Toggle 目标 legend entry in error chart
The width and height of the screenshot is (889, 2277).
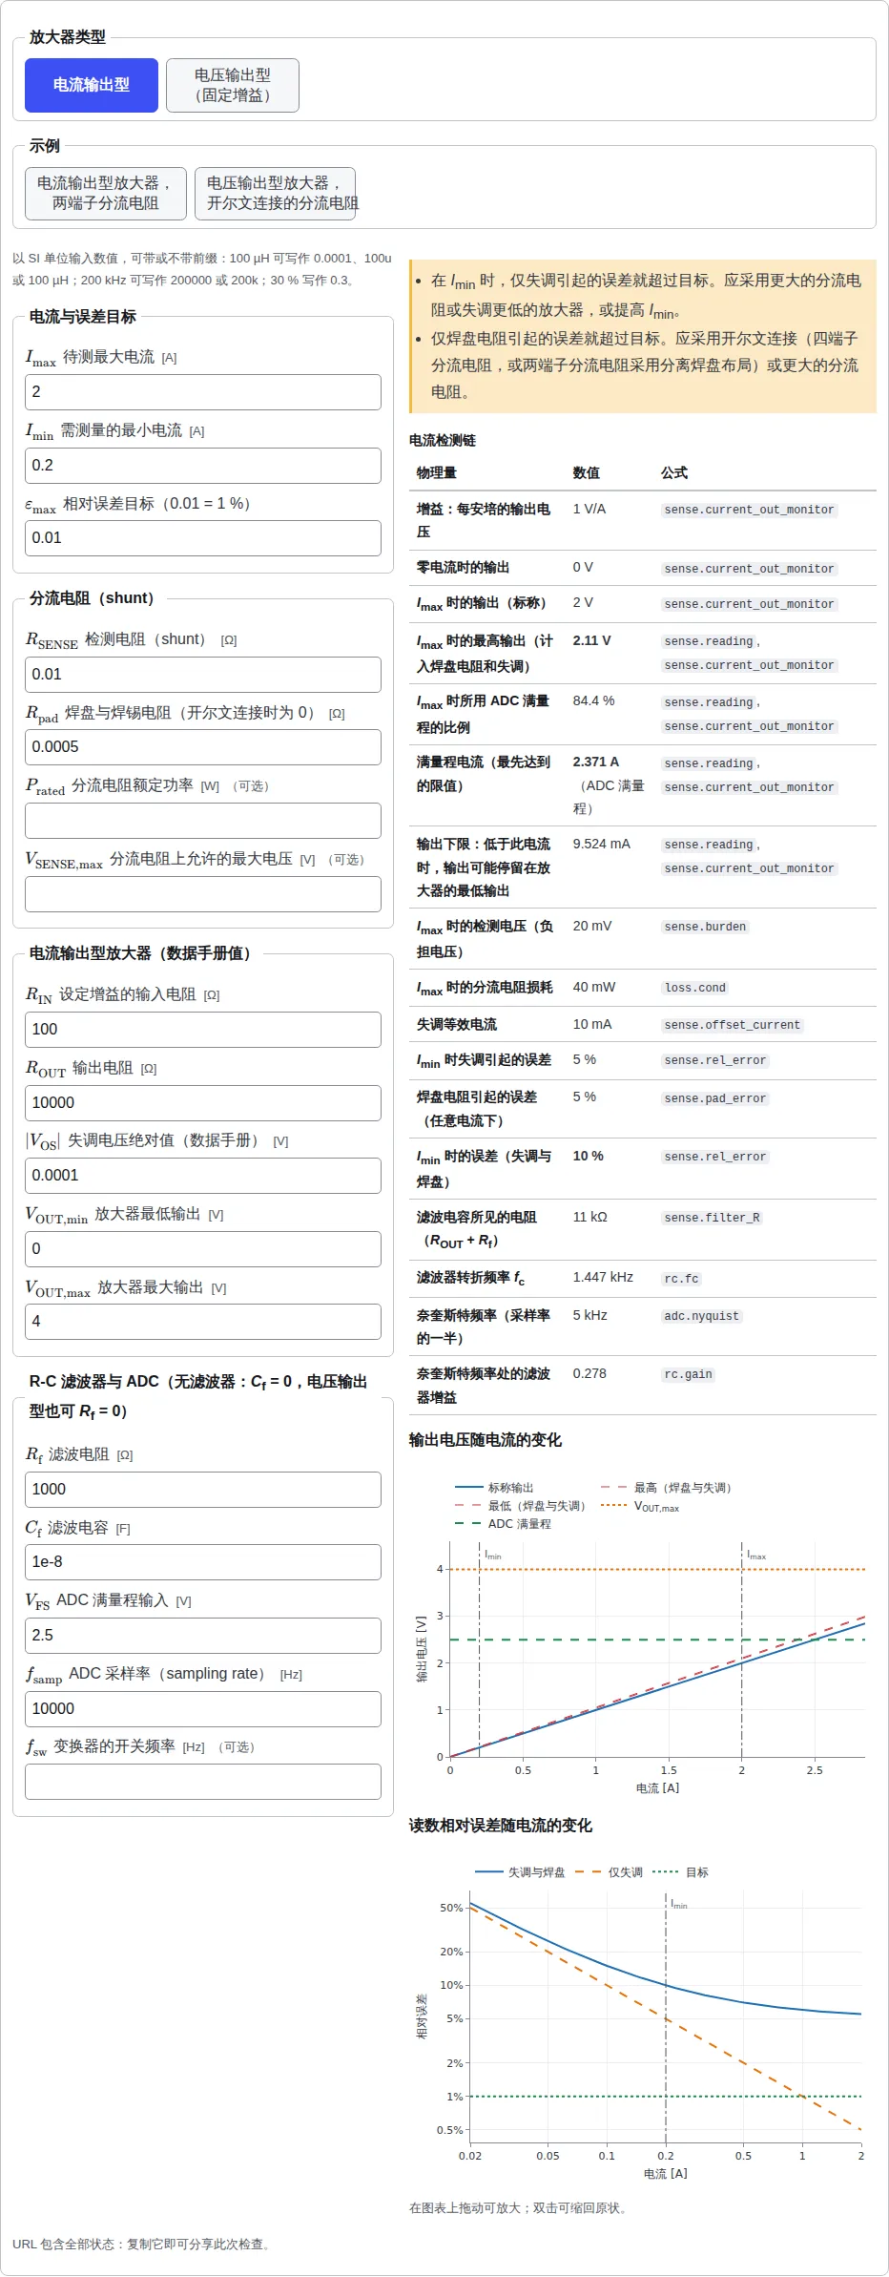[681, 1872]
